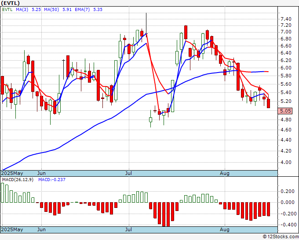Click the 4.60 price axis label
This screenshot has width=299, height=240.
click(x=286, y=130)
